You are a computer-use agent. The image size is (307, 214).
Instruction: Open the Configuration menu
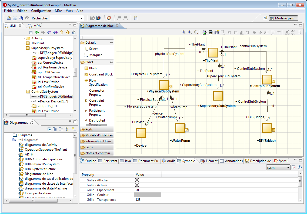41,11
